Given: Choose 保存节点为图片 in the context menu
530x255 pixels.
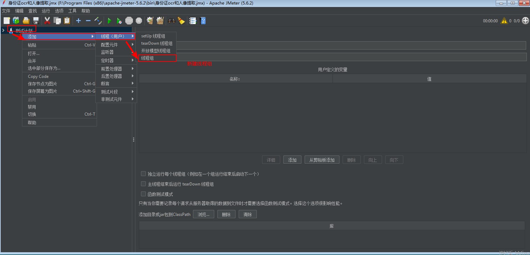Looking at the screenshot, I should [x=59, y=84].
